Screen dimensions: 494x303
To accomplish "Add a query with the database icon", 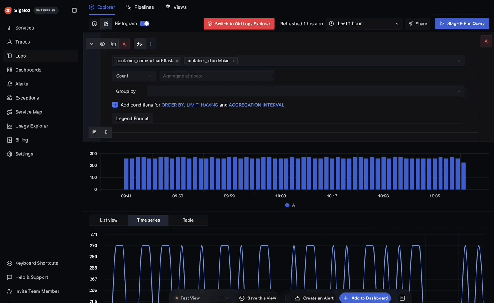I will click(94, 132).
